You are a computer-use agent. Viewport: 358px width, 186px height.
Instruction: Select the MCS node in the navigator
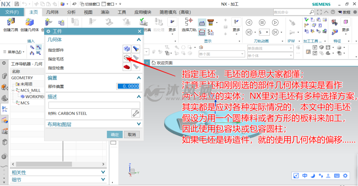coord(23,103)
